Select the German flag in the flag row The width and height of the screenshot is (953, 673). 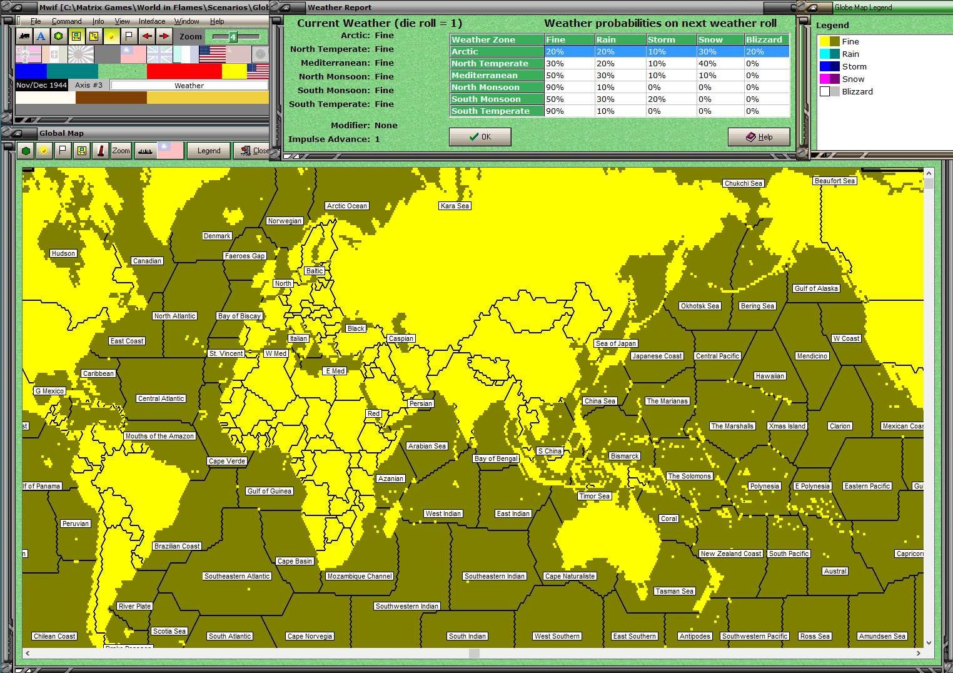tap(28, 54)
